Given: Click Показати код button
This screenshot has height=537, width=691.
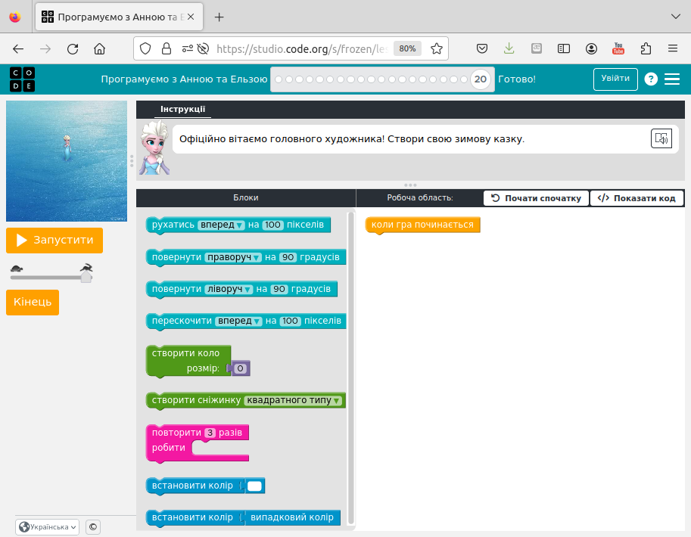Looking at the screenshot, I should click(637, 198).
